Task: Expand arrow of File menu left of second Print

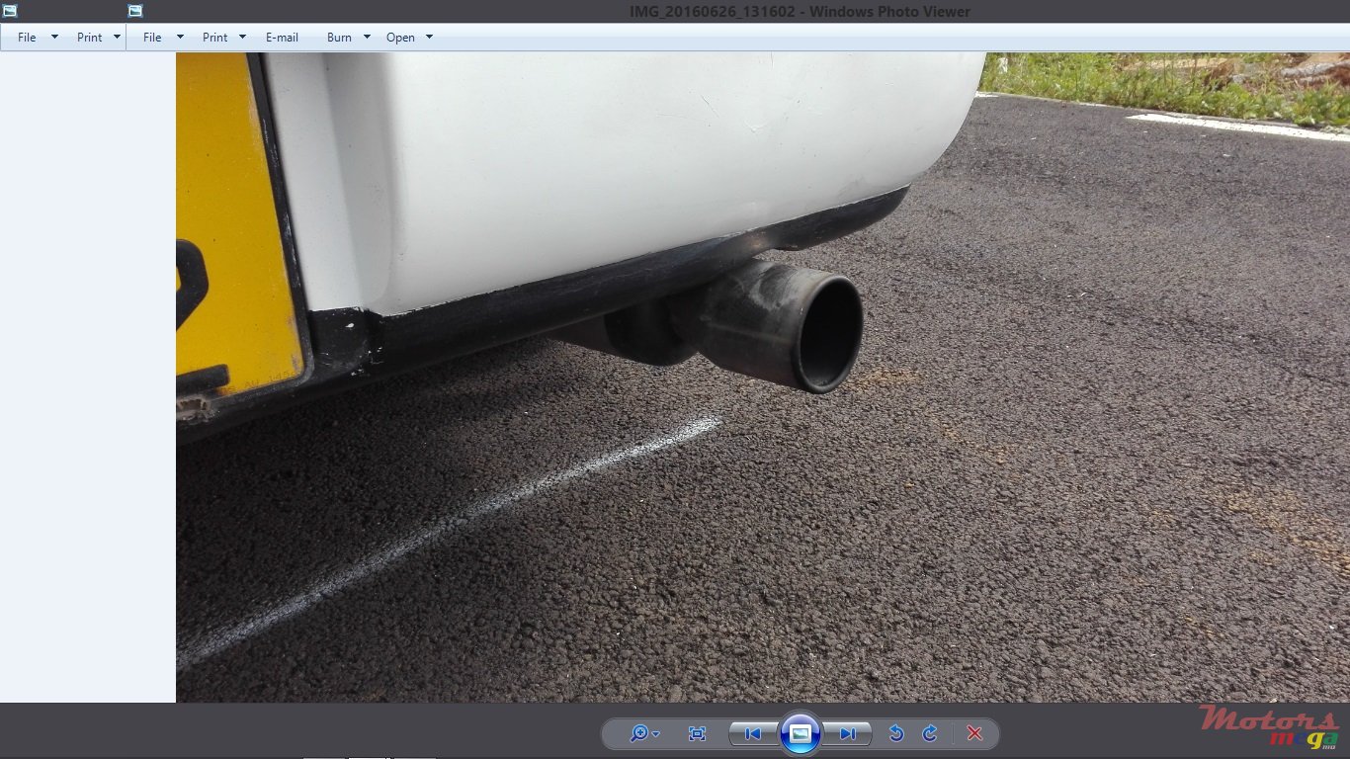Action: [180, 38]
